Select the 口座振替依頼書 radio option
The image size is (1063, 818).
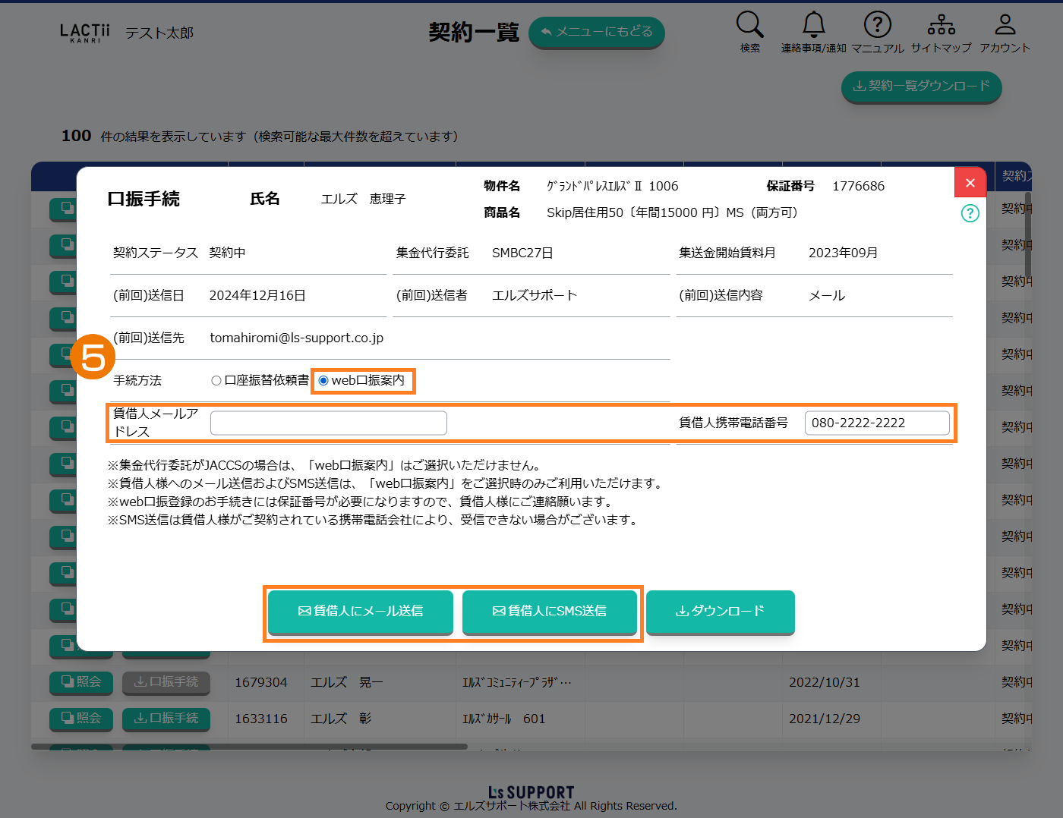[x=216, y=381]
